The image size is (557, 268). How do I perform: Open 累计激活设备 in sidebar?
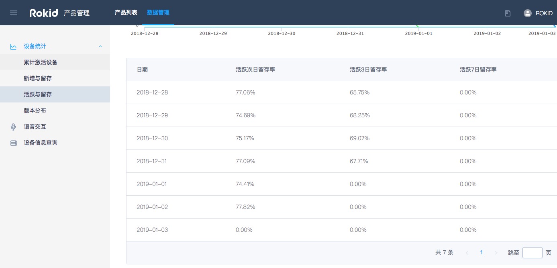[x=41, y=62]
